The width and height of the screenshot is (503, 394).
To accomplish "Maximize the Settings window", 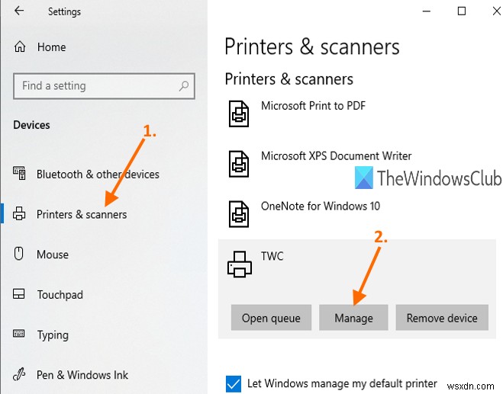I will coord(461,11).
